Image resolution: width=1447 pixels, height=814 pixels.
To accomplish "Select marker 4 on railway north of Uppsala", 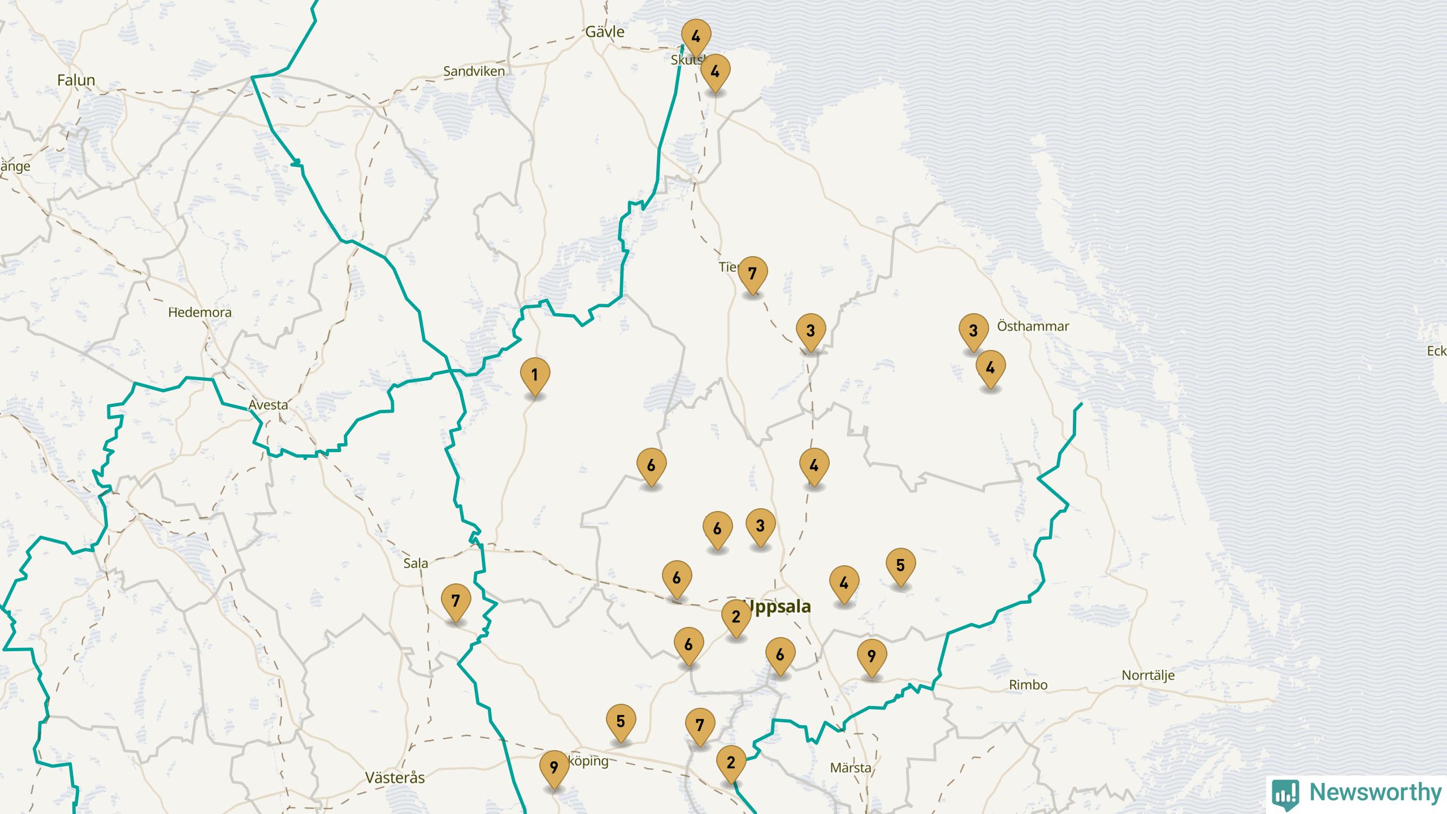I will [814, 467].
